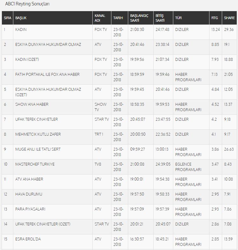Click RTG value 2.95
This screenshot has height=250, width=238.
[x=215, y=194]
